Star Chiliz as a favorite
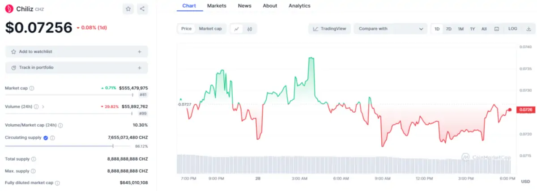 [x=128, y=8]
